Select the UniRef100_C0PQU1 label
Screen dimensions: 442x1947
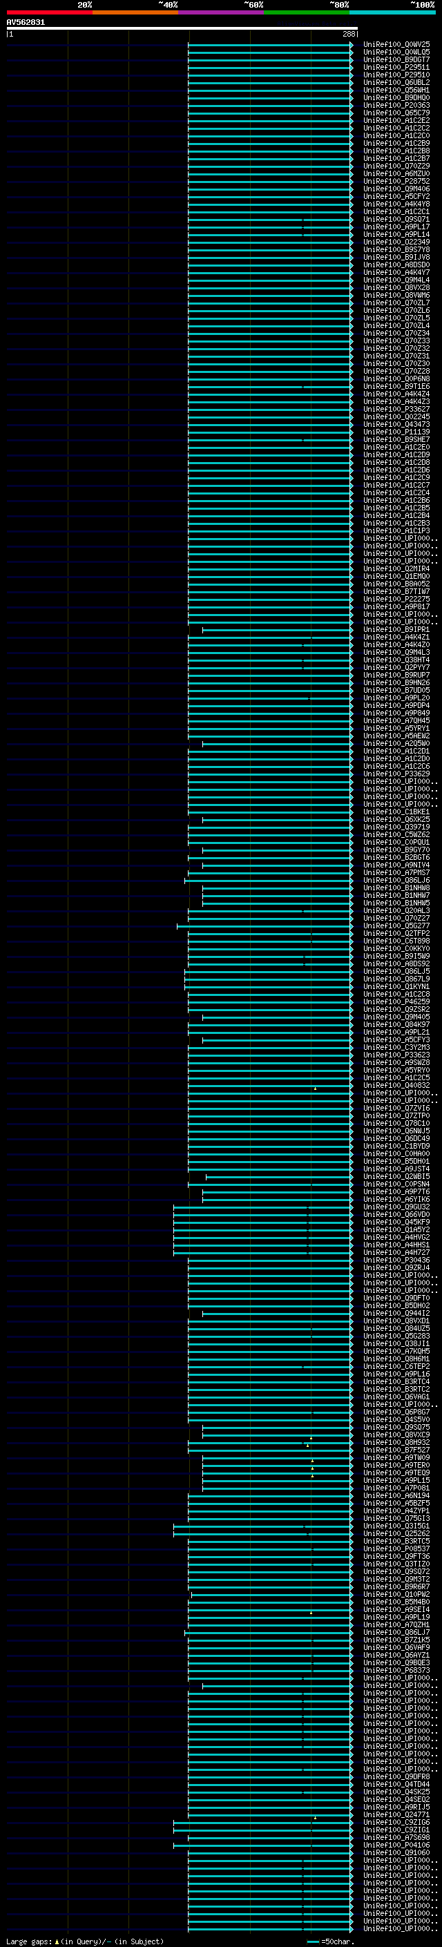point(396,842)
